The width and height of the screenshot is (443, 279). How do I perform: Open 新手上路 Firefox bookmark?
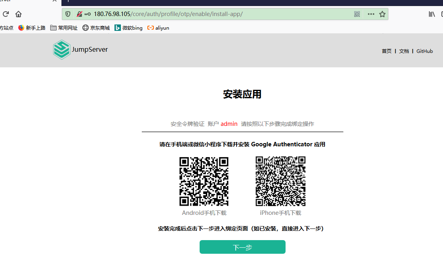32,28
